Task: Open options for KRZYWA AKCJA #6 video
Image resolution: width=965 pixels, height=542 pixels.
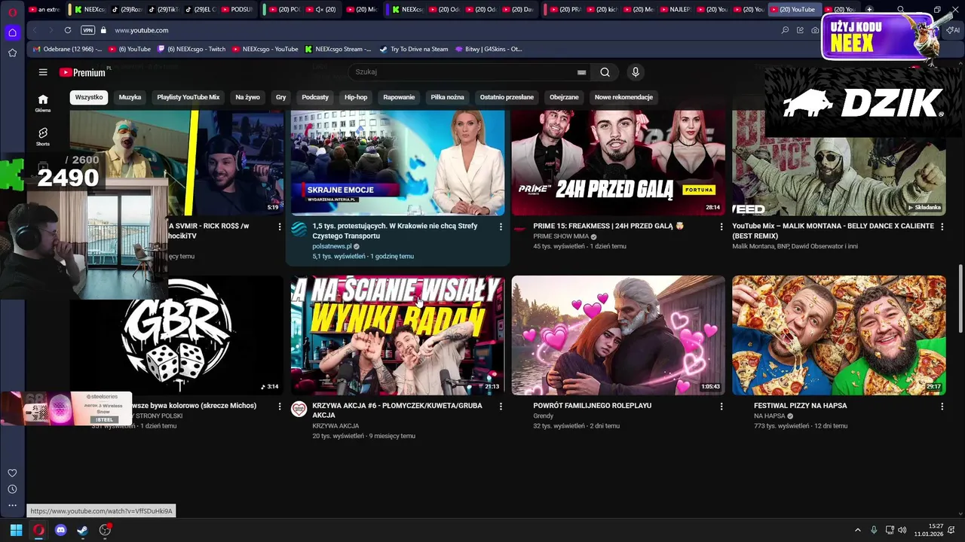Action: [501, 406]
